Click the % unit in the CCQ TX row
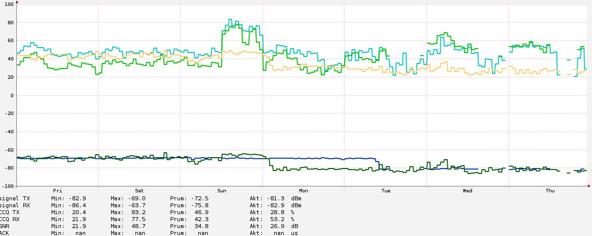 pyautogui.click(x=293, y=212)
